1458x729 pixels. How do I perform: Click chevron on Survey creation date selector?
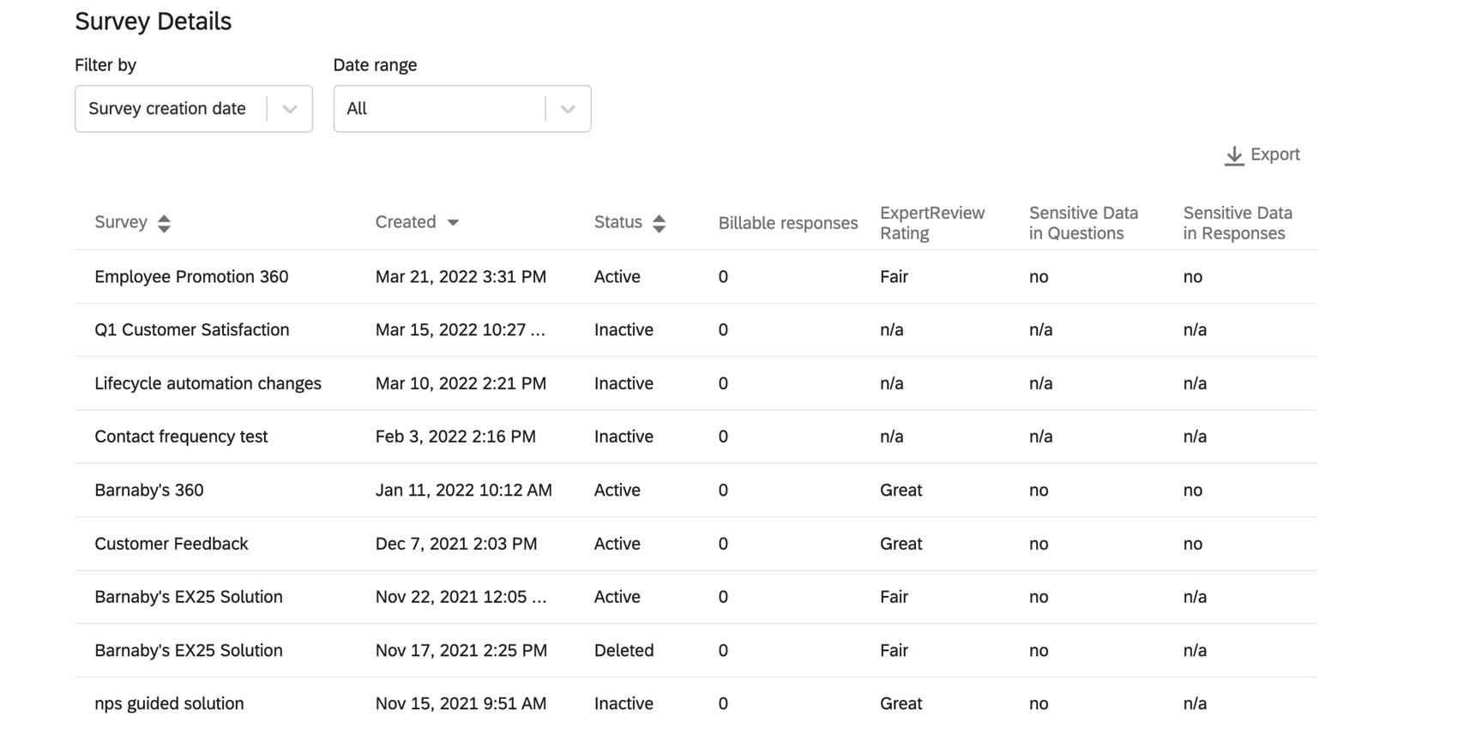290,109
